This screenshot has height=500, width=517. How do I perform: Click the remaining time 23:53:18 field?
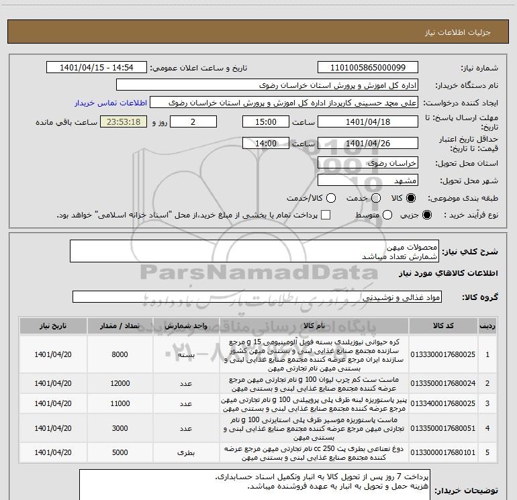(124, 121)
